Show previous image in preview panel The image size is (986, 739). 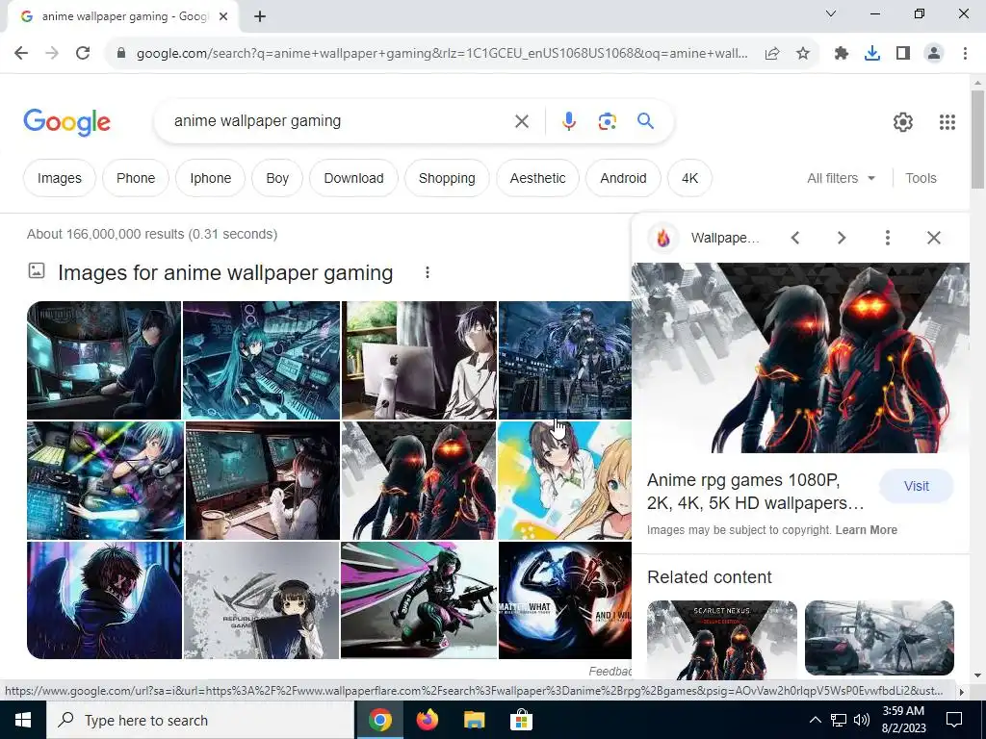794,238
